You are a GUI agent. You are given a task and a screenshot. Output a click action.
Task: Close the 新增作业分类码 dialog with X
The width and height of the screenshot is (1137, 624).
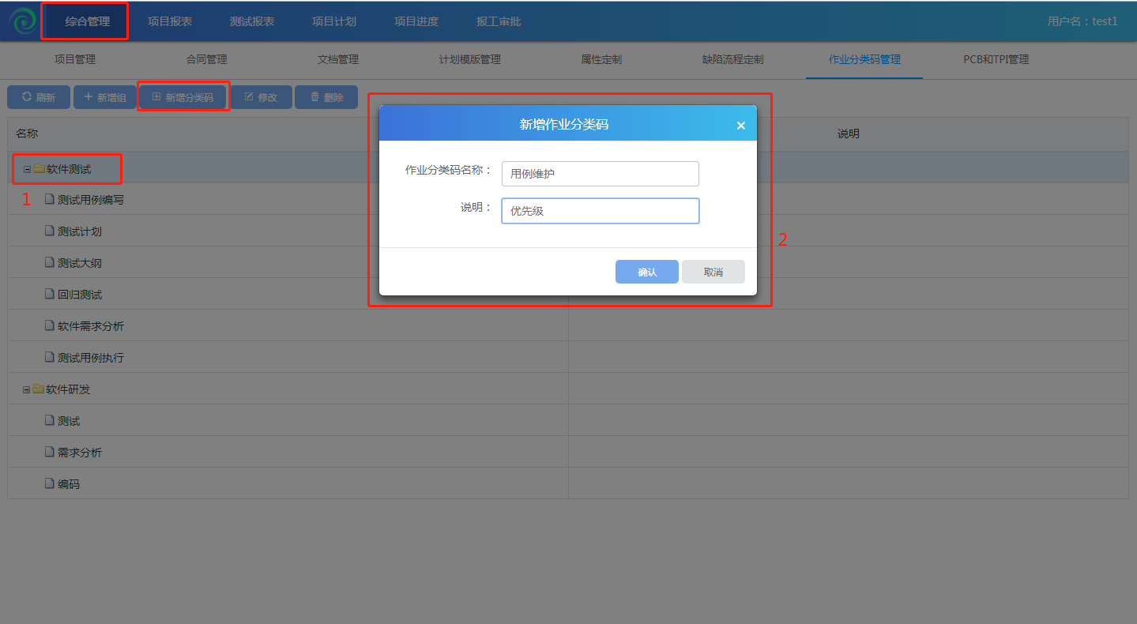tap(740, 125)
